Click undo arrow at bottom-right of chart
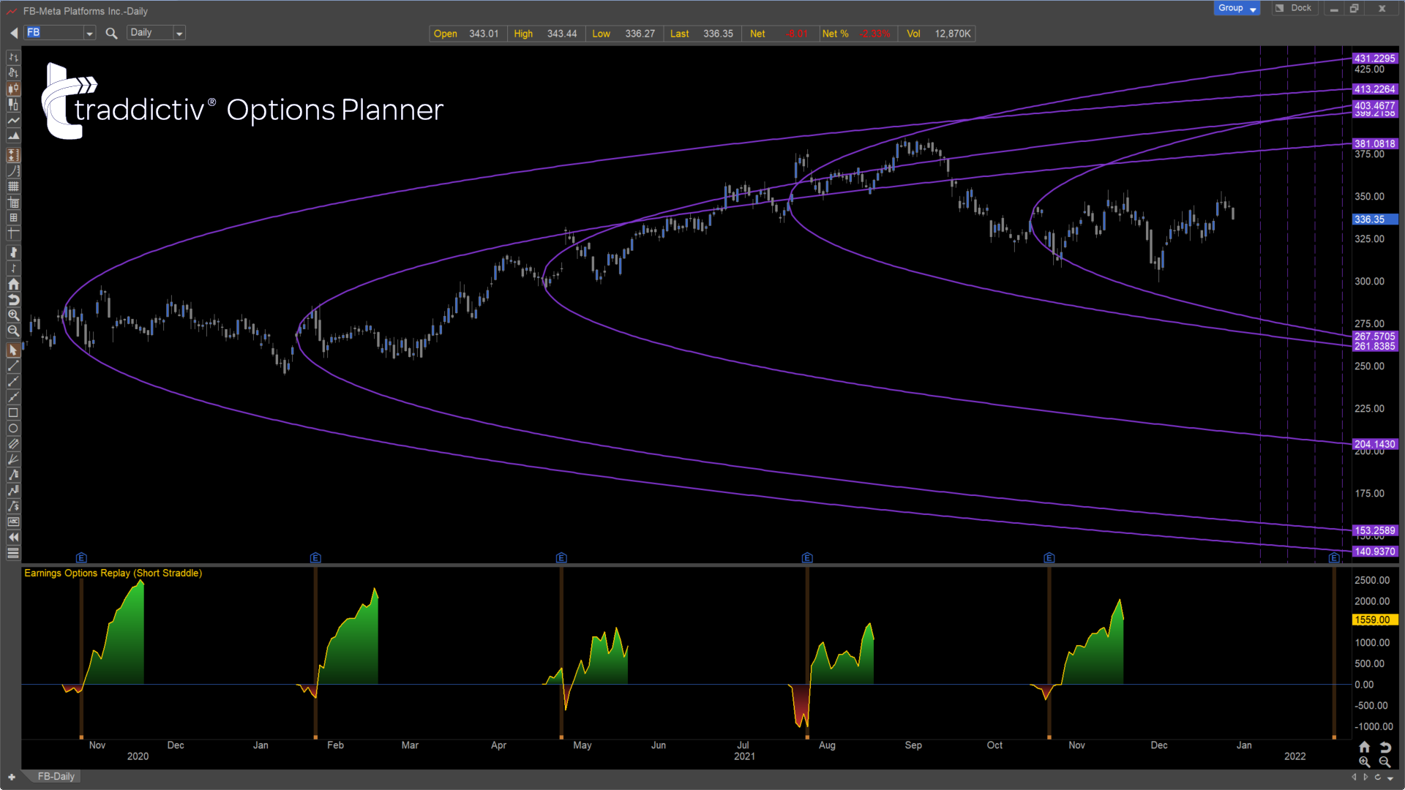 [1385, 747]
